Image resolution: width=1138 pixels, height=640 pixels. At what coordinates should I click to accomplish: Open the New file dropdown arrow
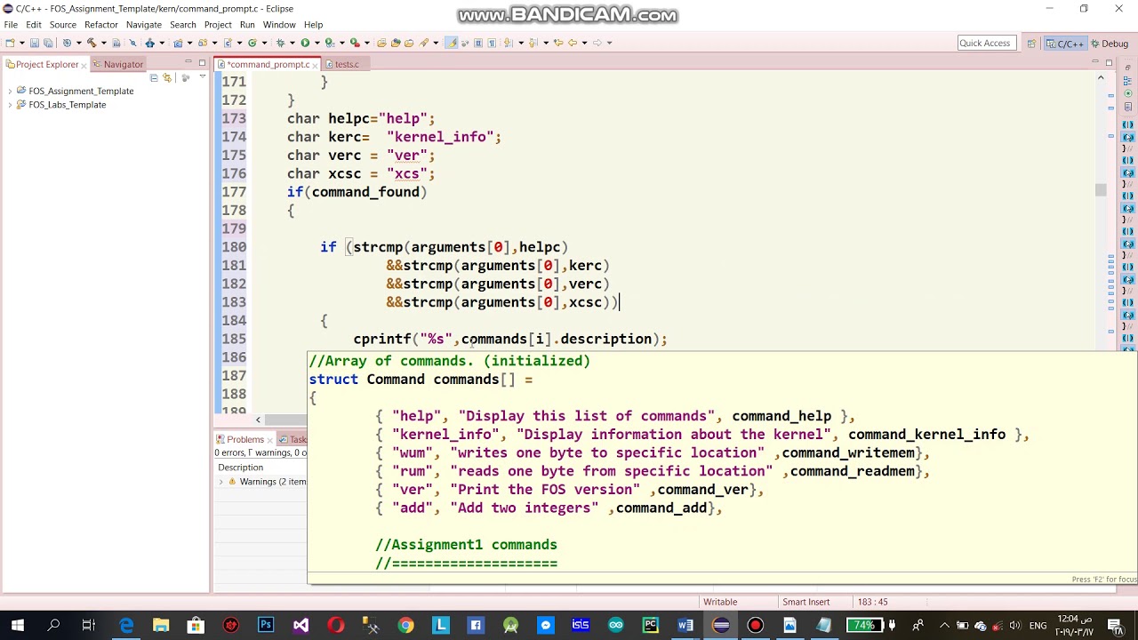coord(22,43)
